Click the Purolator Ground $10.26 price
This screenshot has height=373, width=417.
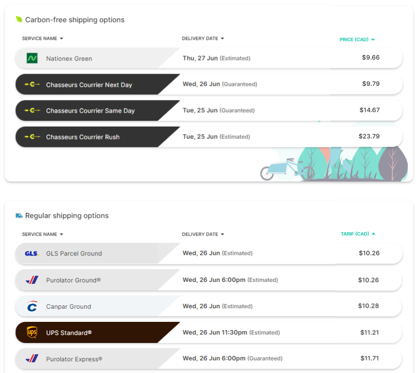tap(368, 280)
